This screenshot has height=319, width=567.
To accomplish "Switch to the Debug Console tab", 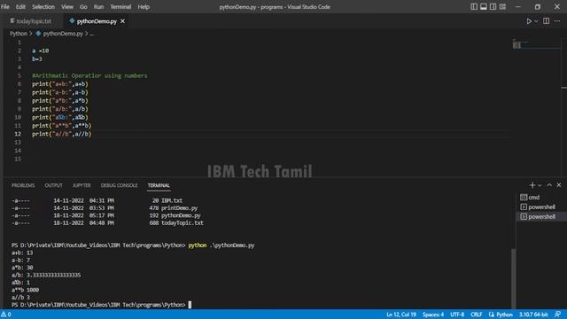I will (119, 185).
